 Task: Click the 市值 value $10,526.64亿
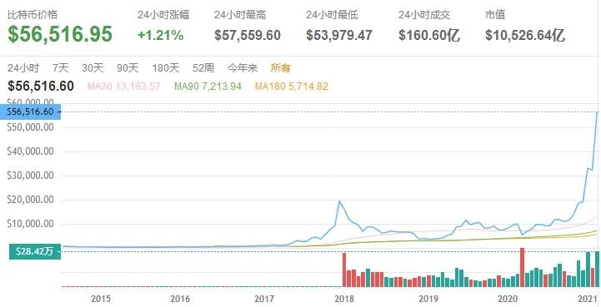pyautogui.click(x=525, y=35)
